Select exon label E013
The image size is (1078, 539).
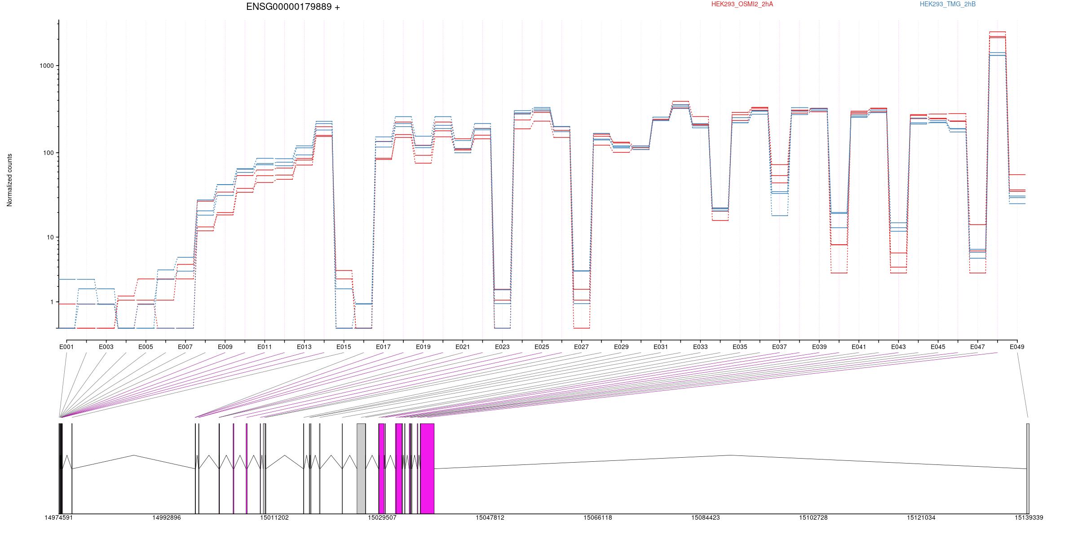[x=304, y=347]
